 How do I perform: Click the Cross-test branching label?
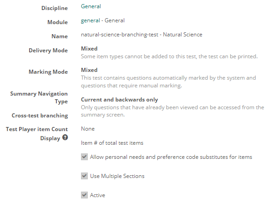40,115
